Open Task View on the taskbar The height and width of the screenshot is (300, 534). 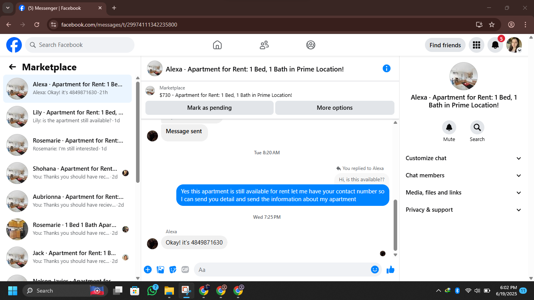point(118,291)
